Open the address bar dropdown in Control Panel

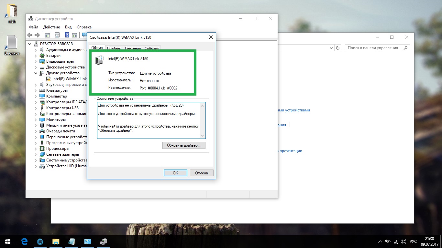[x=331, y=48]
